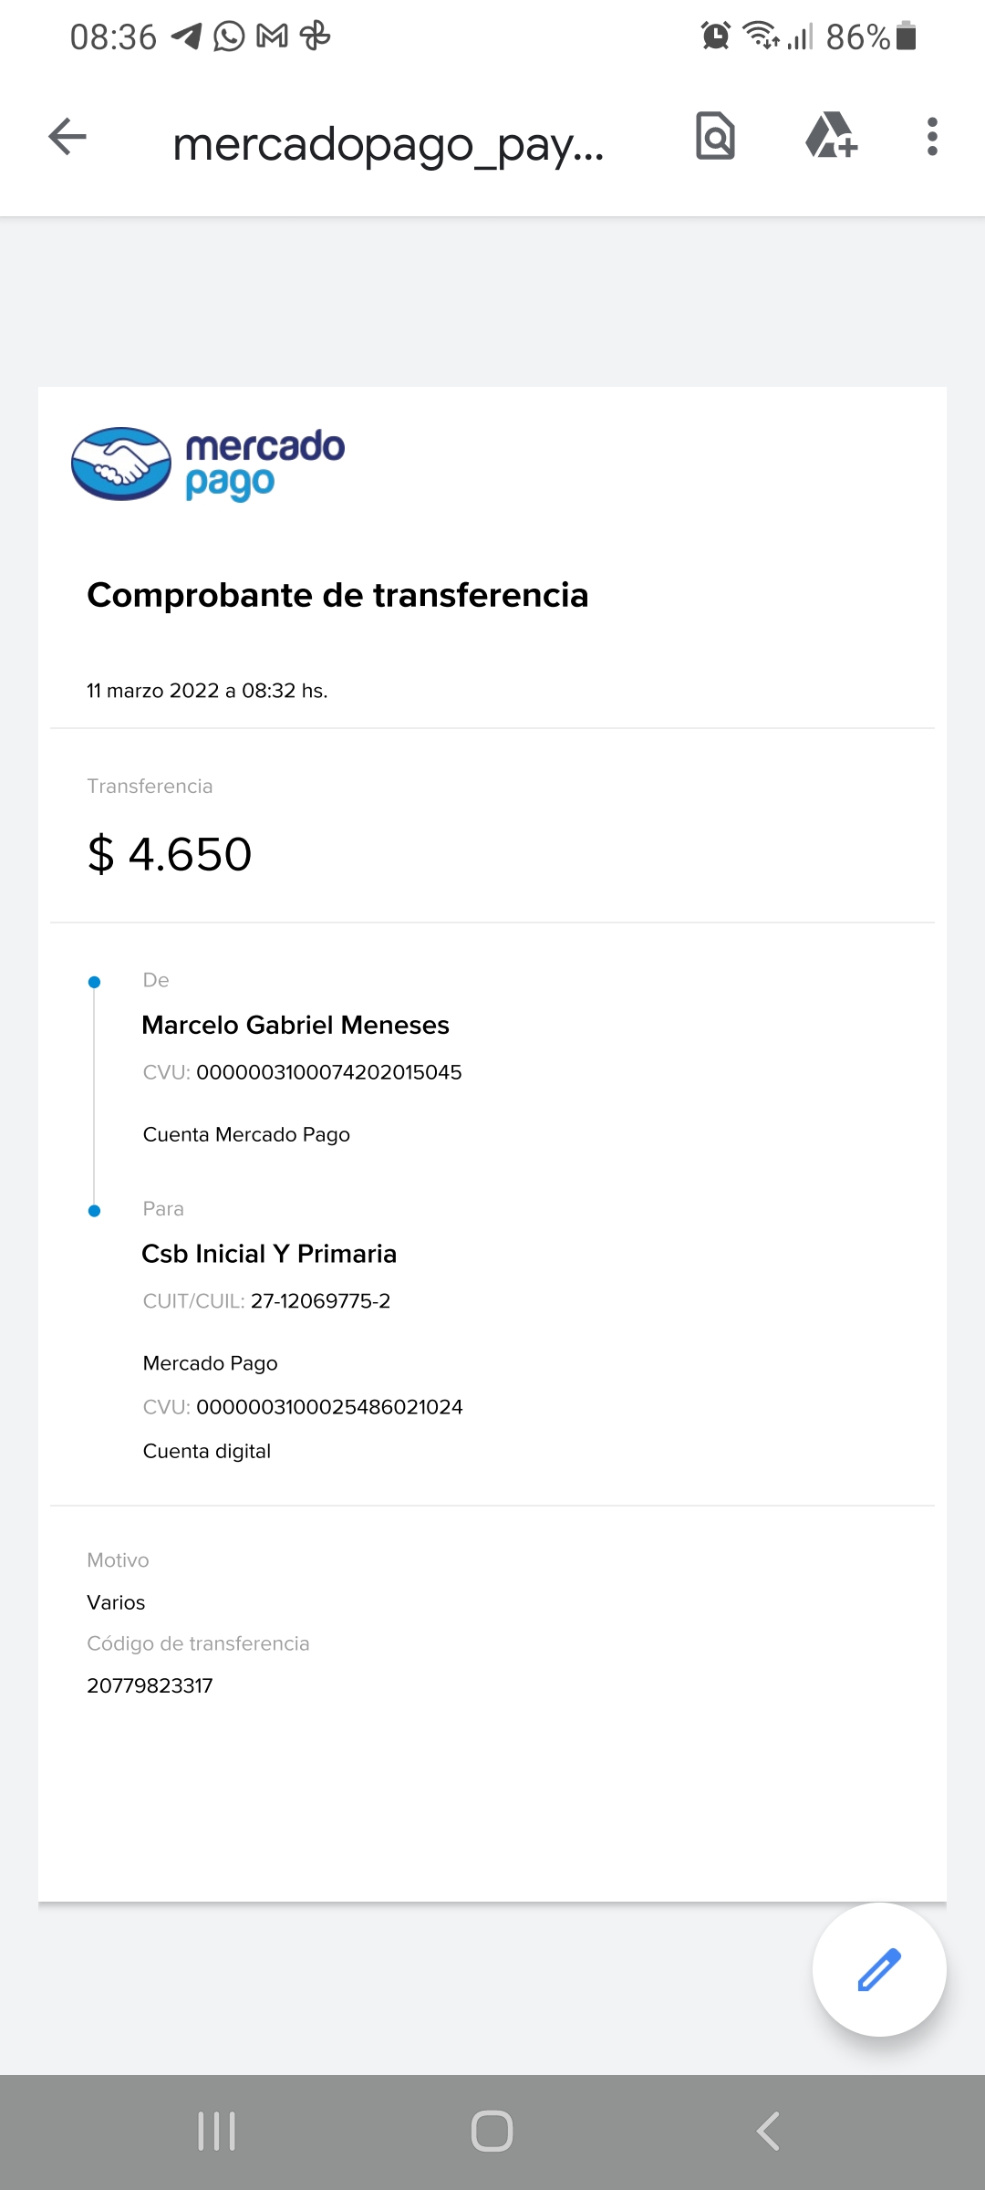Tap the WhatsApp notification icon
Screen dimensions: 985x2190
pyautogui.click(x=229, y=36)
